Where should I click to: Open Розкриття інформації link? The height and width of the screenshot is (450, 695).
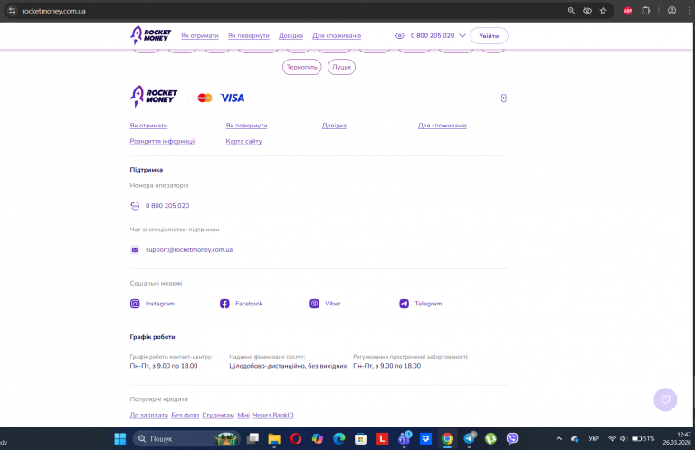162,142
